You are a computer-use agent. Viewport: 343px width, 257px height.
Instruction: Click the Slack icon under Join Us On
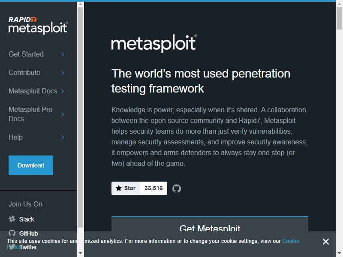12,219
